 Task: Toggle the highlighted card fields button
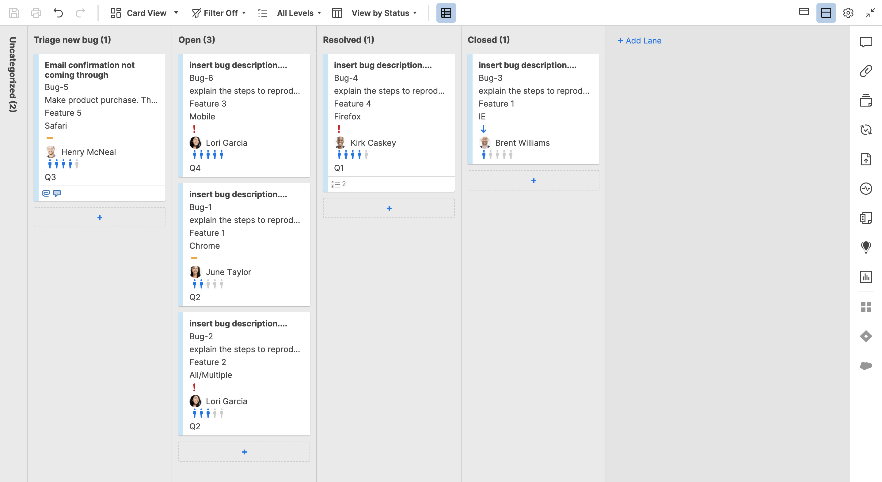pyautogui.click(x=446, y=13)
